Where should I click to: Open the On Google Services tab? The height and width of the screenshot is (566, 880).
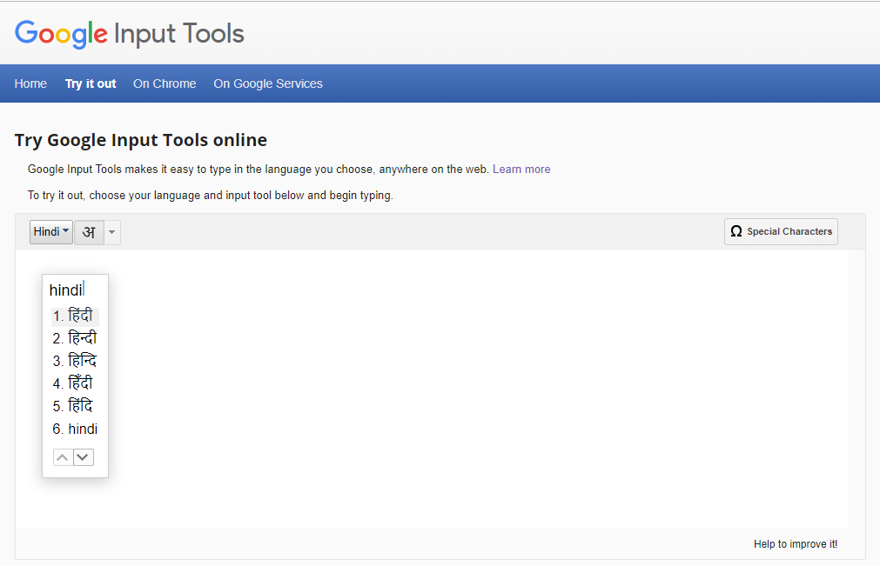click(x=268, y=83)
